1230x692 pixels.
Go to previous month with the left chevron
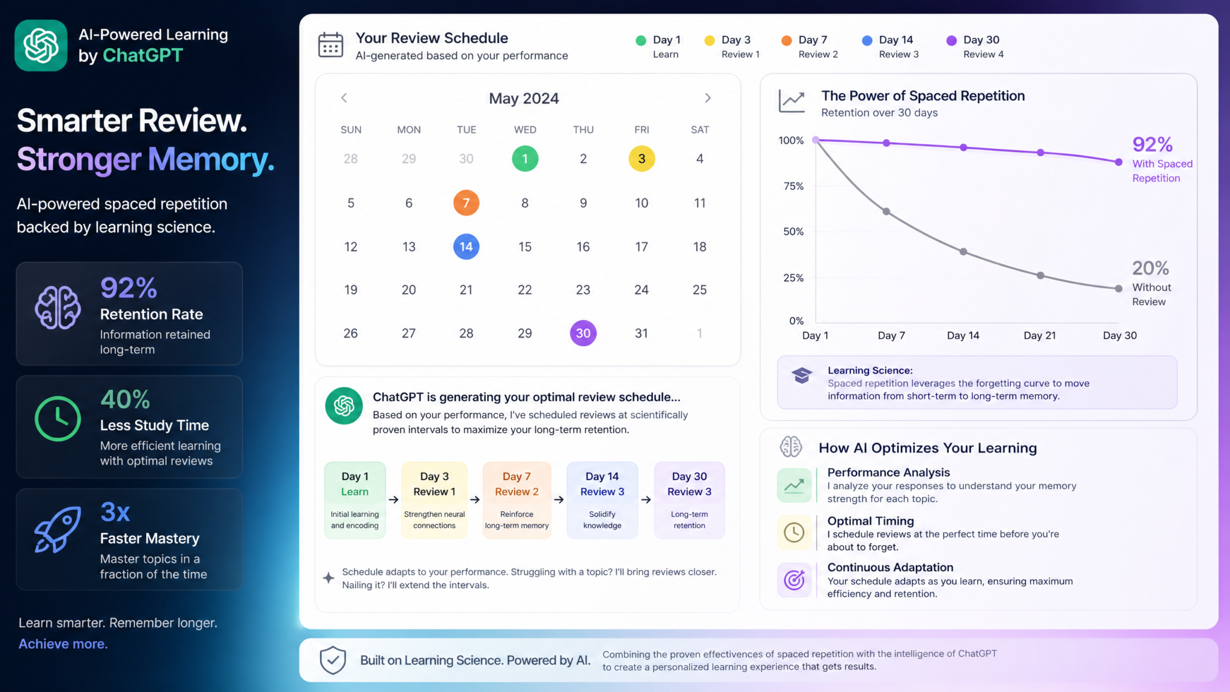pos(344,98)
